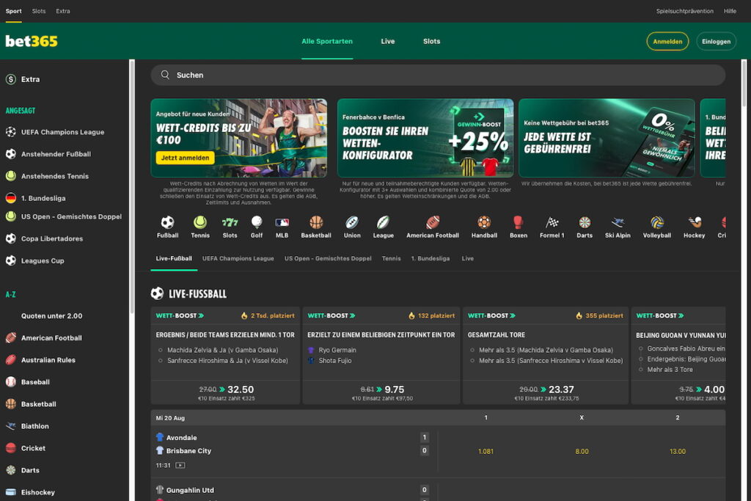Open the Fenerbahce v Benfica boost banner
This screenshot has height=501, width=751.
(425, 138)
